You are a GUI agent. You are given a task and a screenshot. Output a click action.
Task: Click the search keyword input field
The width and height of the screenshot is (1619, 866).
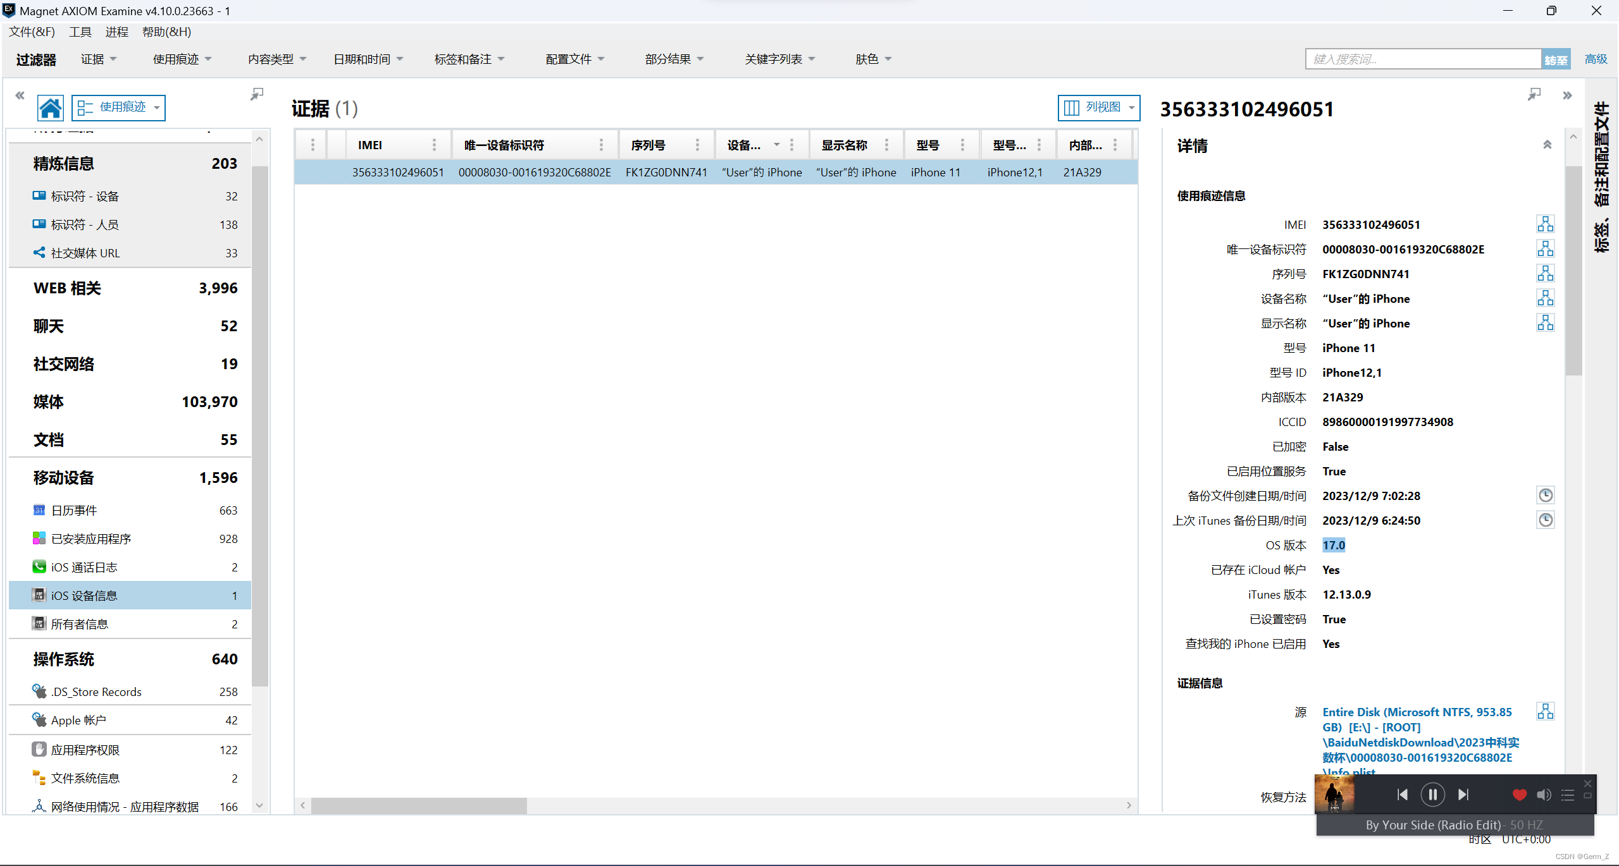click(1423, 59)
